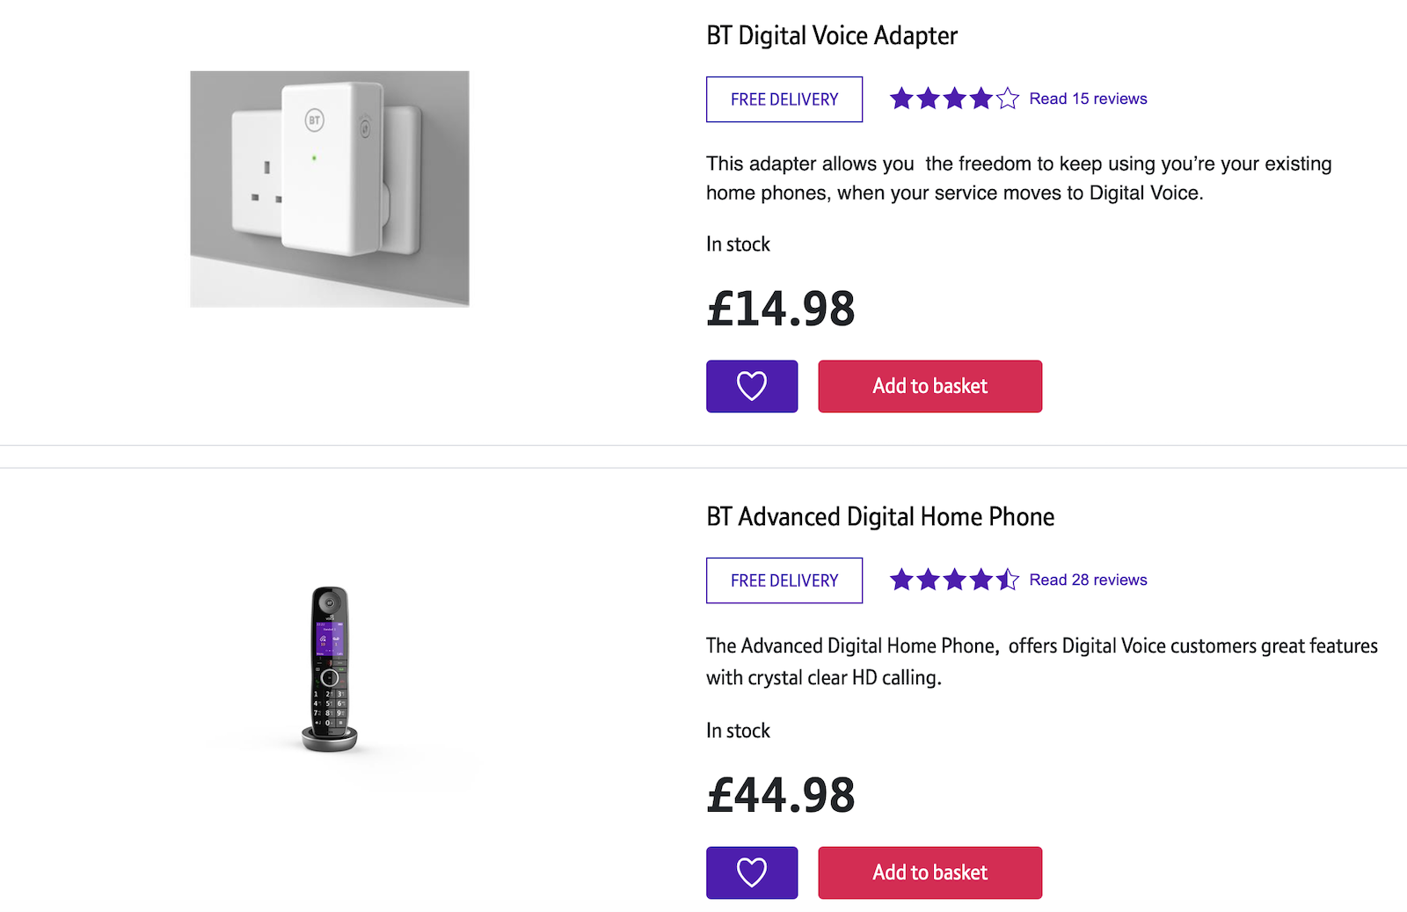Click the FREE DELIVERY badge on the adapter listing
This screenshot has height=912, width=1407.
[784, 99]
